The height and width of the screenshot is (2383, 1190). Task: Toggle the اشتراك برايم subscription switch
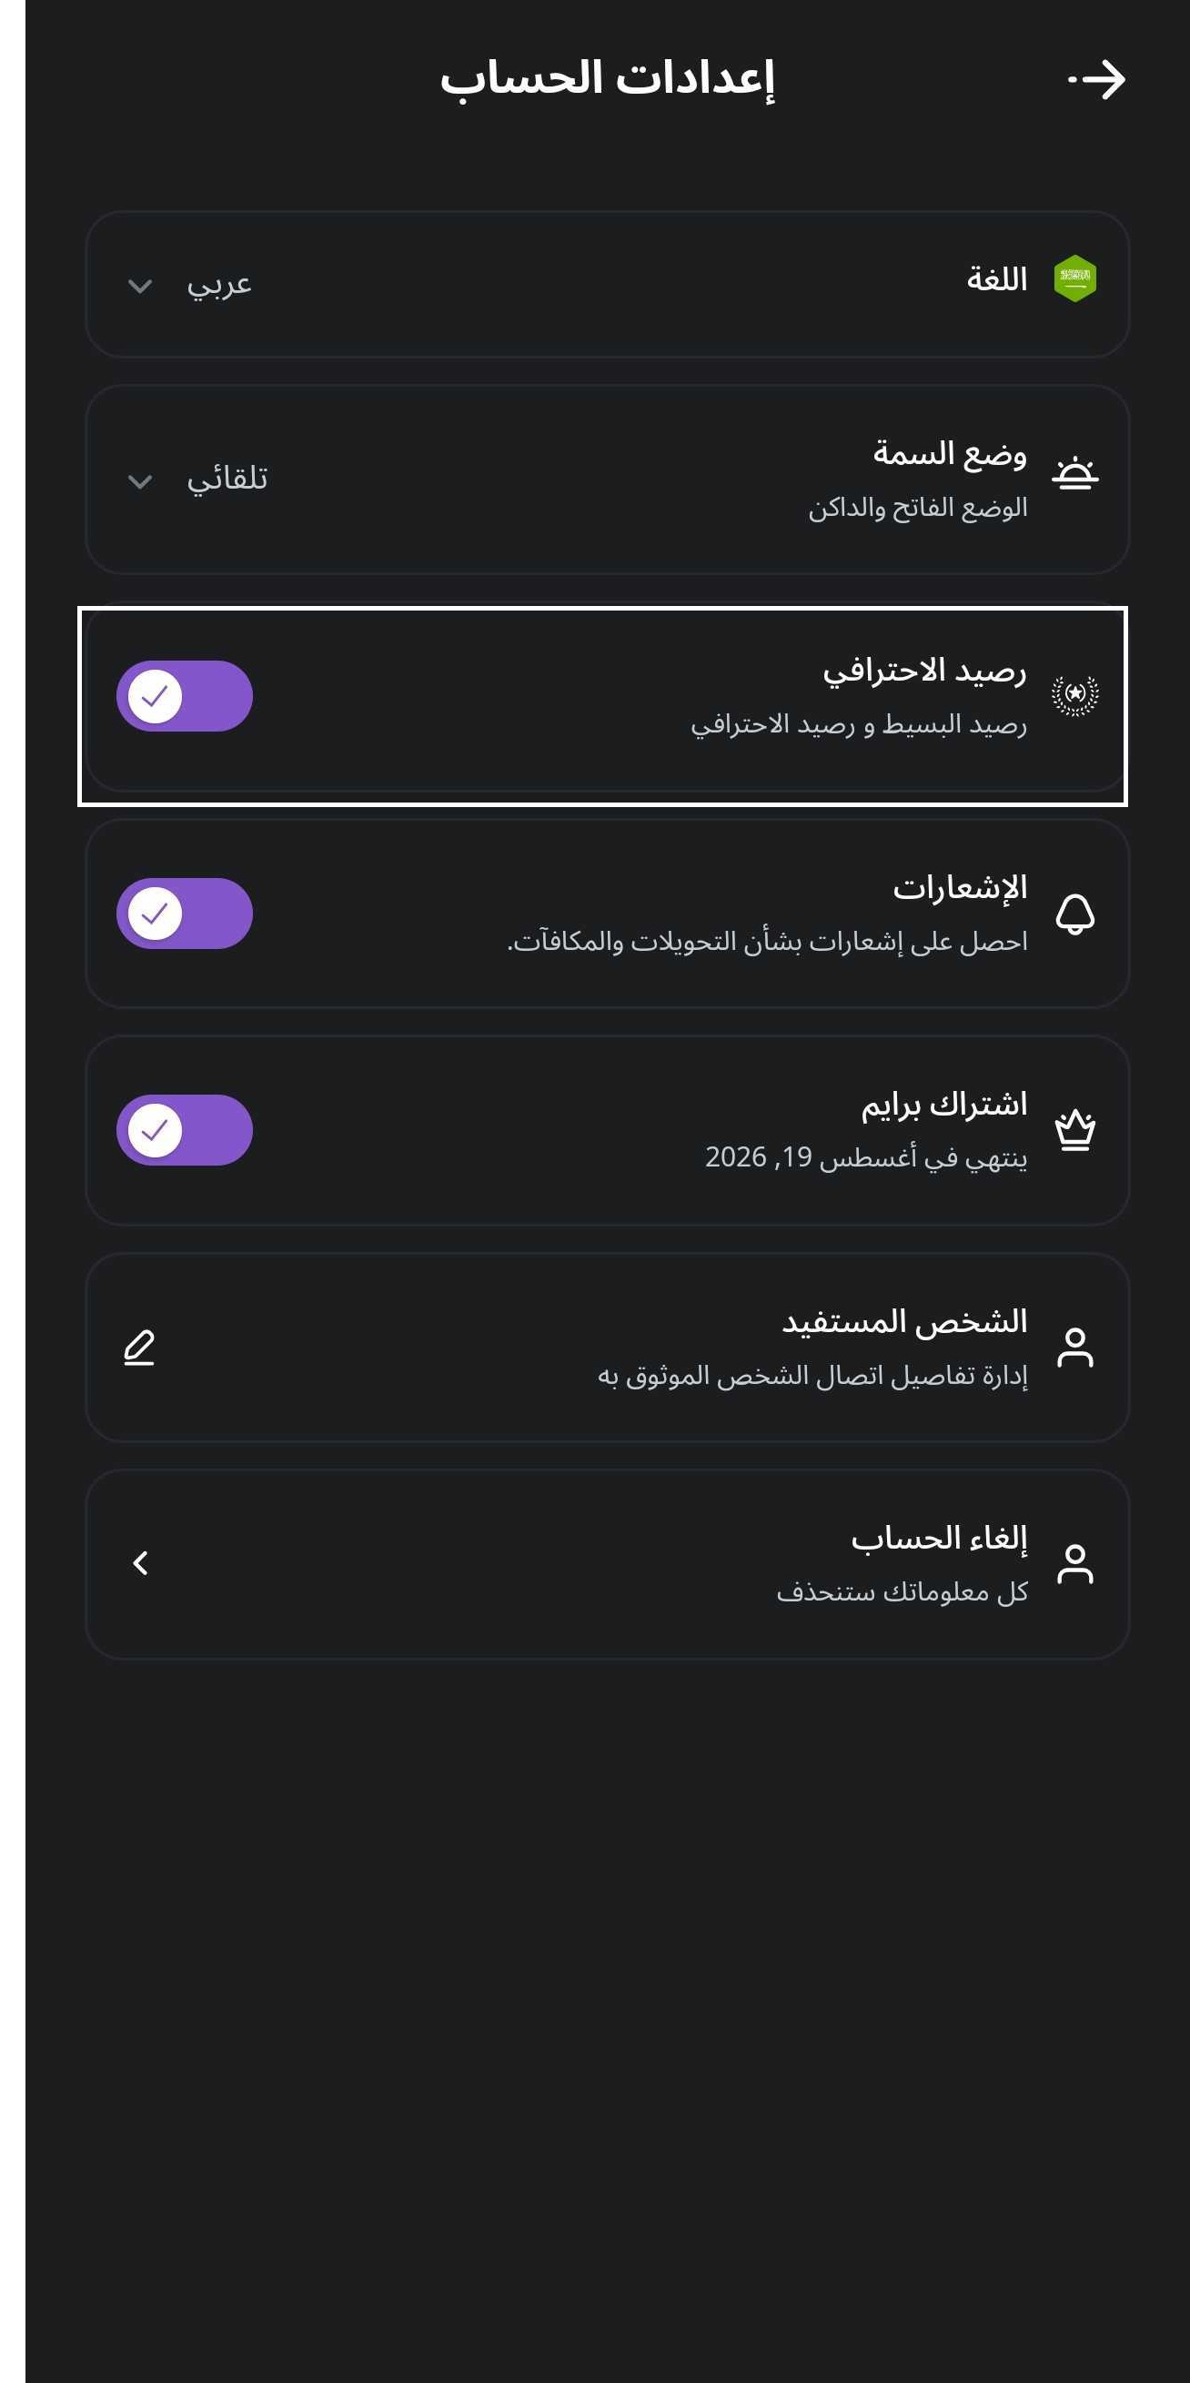(x=184, y=1129)
